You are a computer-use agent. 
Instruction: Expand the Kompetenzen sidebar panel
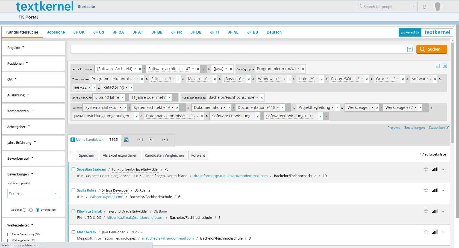coord(33,111)
